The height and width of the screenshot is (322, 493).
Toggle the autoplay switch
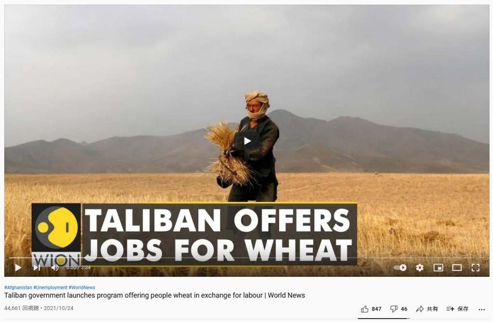pyautogui.click(x=400, y=268)
